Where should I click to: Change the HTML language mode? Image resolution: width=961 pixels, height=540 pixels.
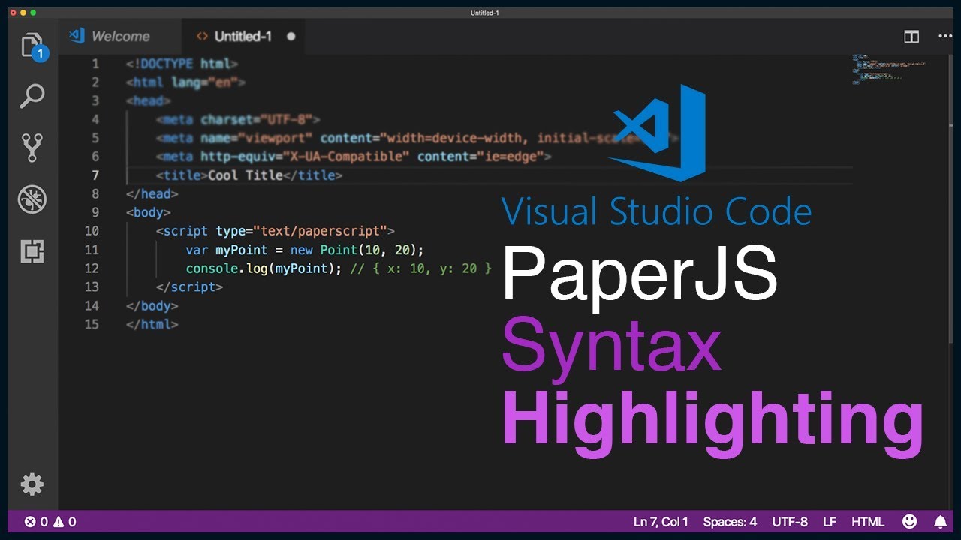(868, 522)
